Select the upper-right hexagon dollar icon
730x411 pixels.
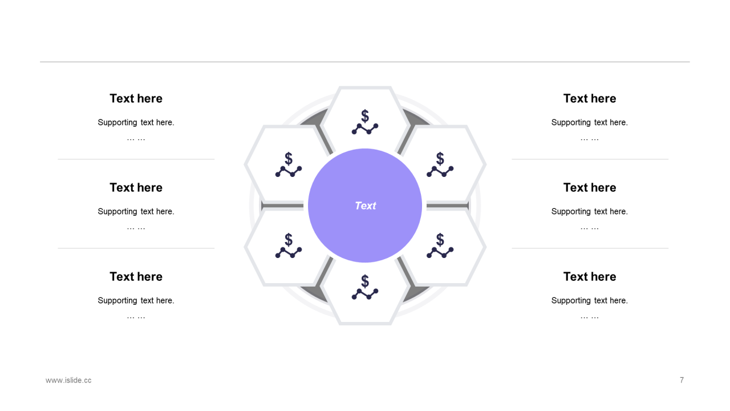click(x=440, y=164)
